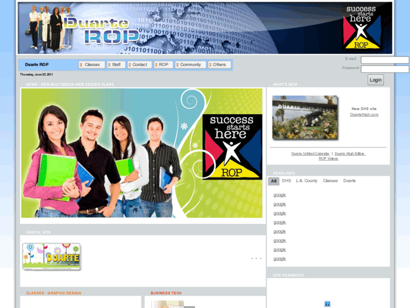Click the Login button
Image resolution: width=410 pixels, height=308 pixels.
pos(376,80)
